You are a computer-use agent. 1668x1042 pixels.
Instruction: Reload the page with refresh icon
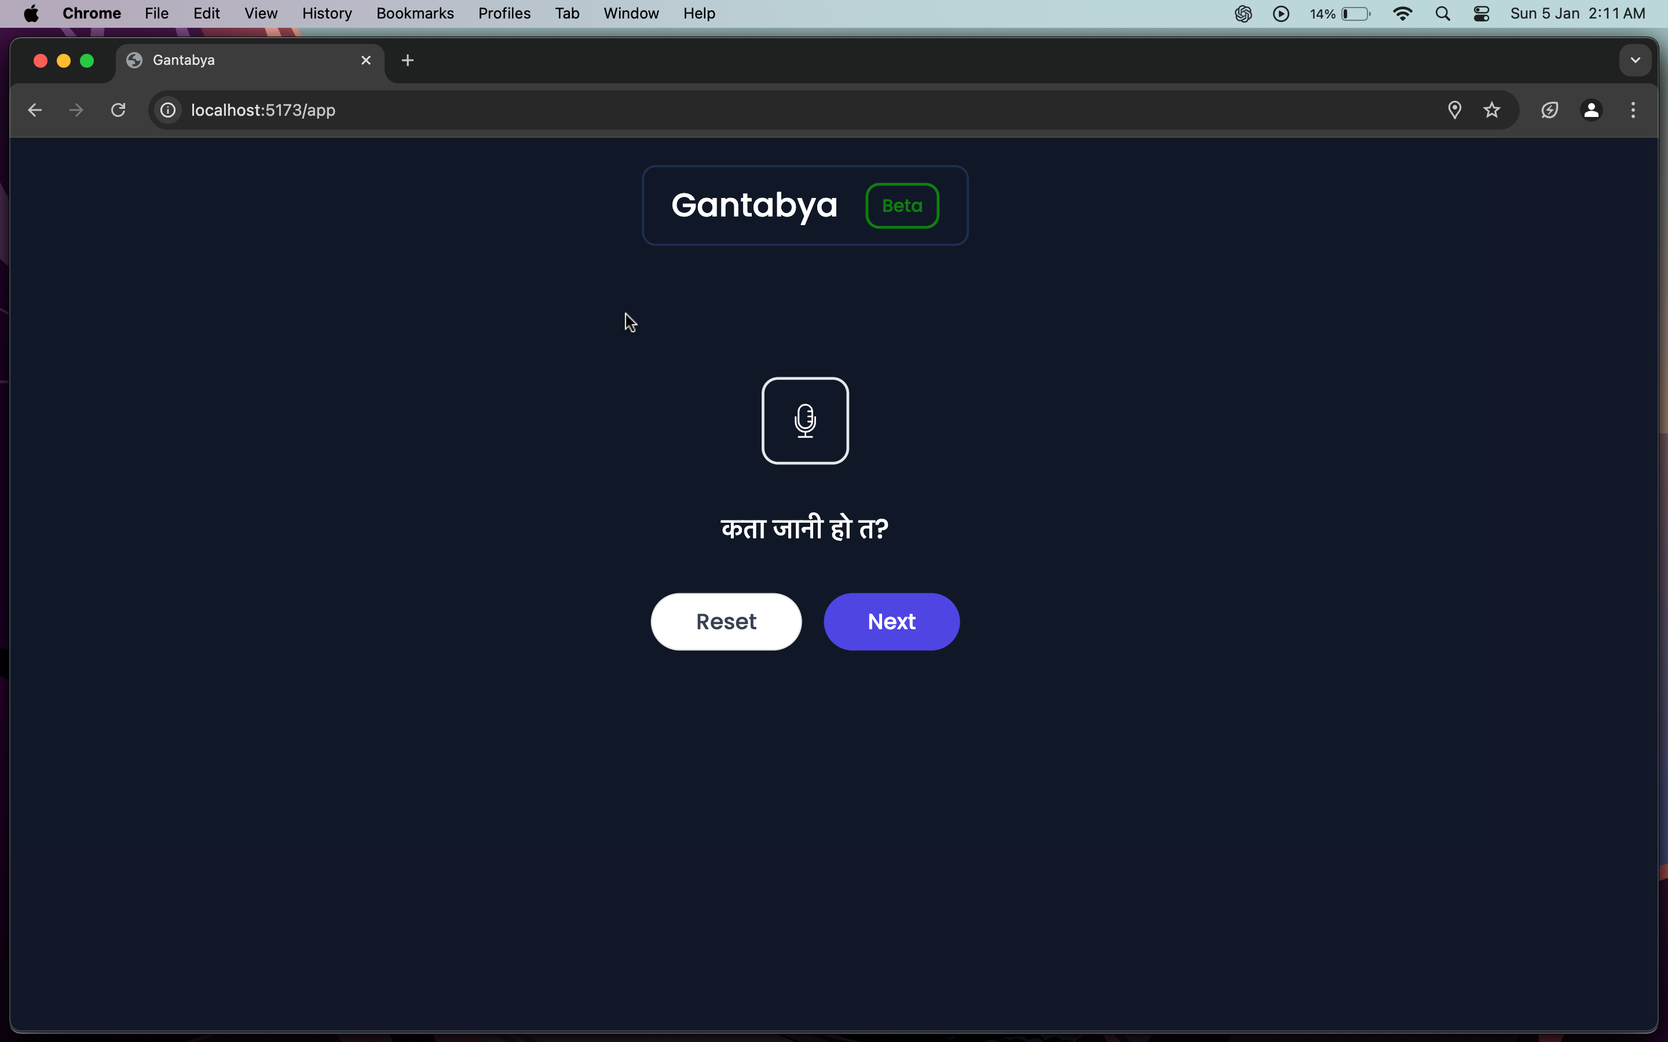pyautogui.click(x=118, y=110)
